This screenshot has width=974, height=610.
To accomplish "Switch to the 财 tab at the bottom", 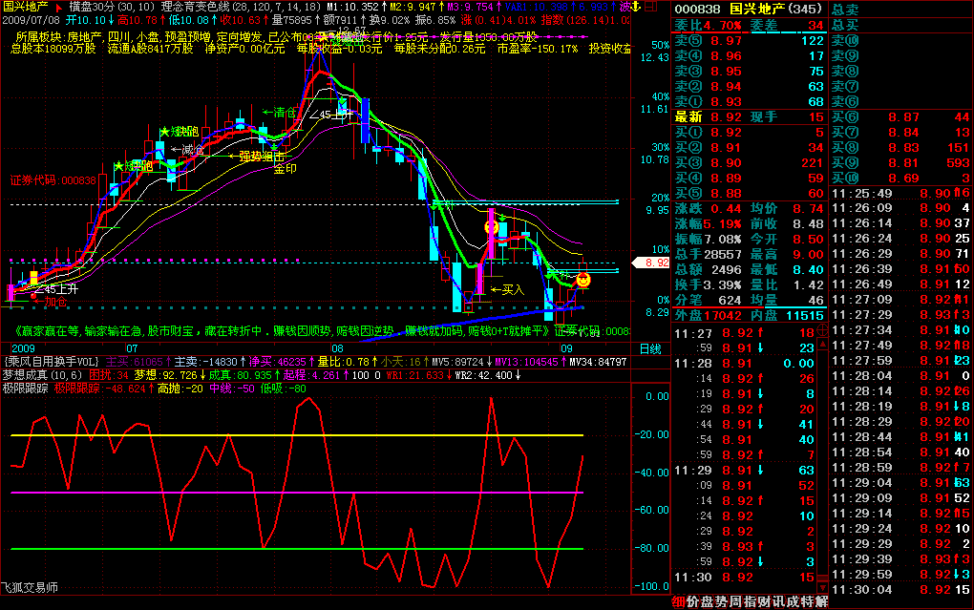I will [765, 601].
